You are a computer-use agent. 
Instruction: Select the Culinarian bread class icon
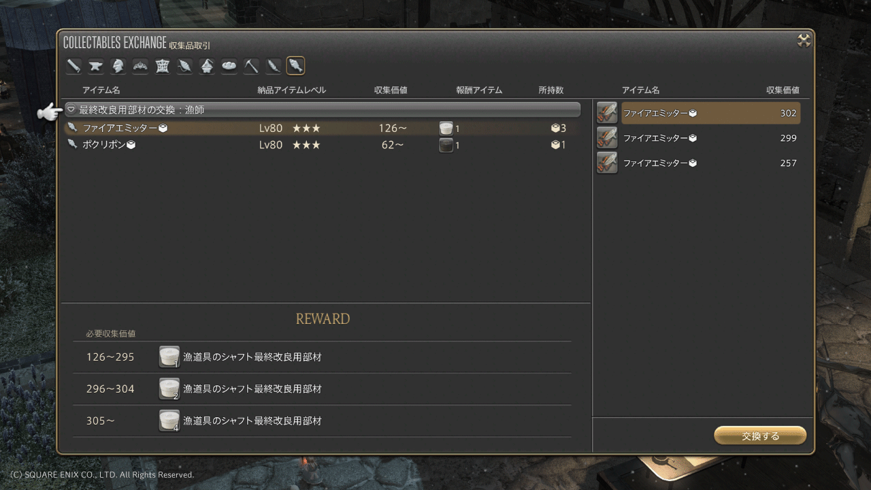(x=229, y=66)
